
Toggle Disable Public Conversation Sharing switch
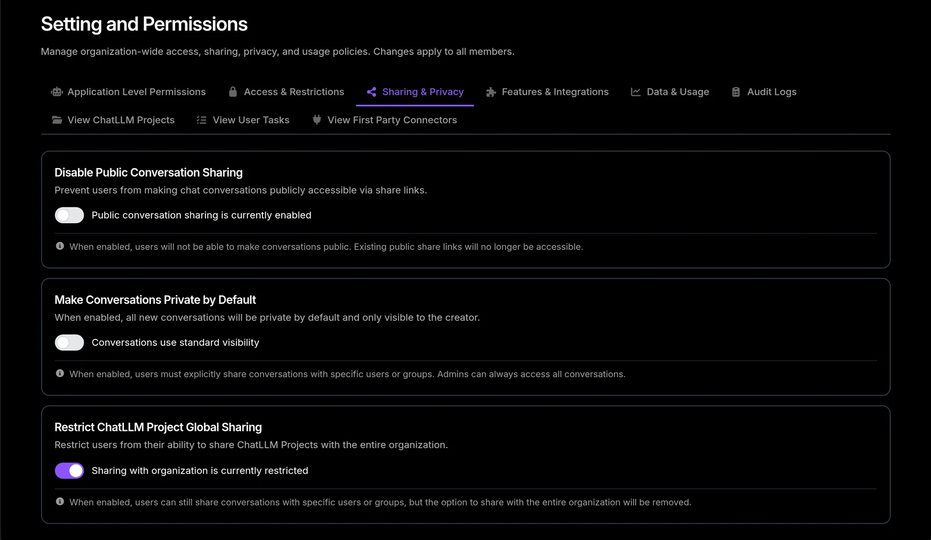pos(69,215)
